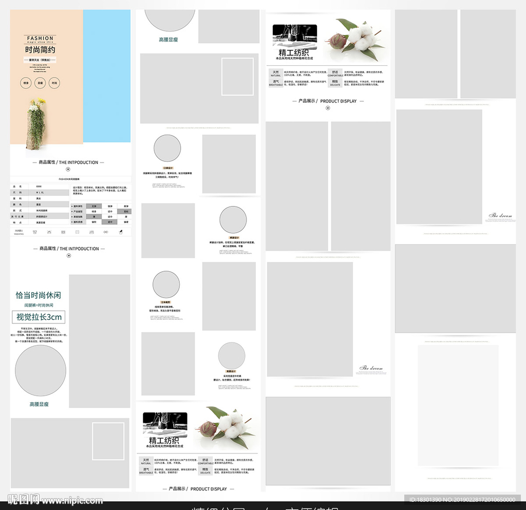Click the boxed 视觉拉长3cm button
Viewport: 526px width, 510px height.
click(x=39, y=317)
